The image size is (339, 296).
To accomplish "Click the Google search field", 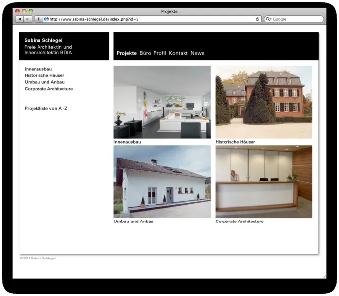I will coord(294,19).
